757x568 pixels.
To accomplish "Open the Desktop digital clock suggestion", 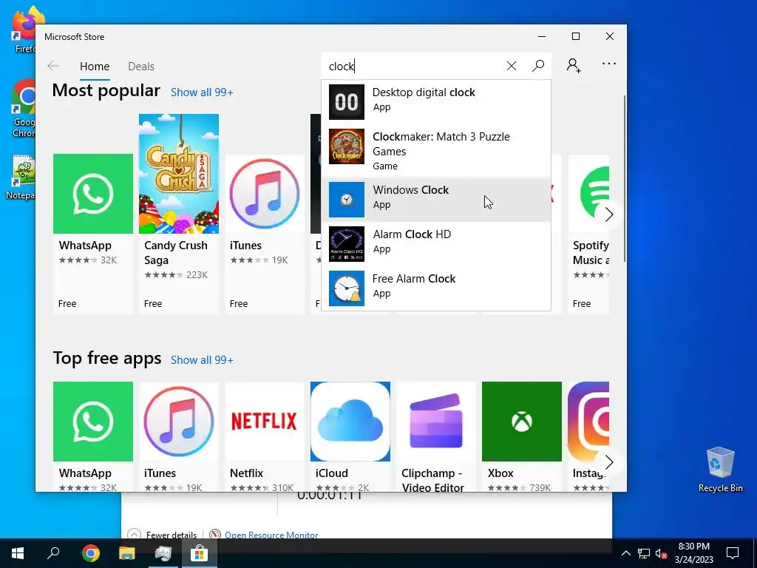I will (436, 102).
